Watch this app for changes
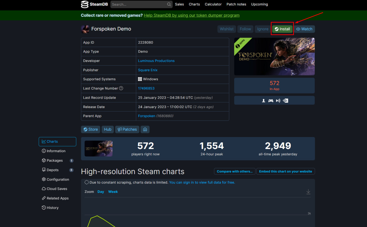This screenshot has height=227, width=367. click(x=304, y=29)
